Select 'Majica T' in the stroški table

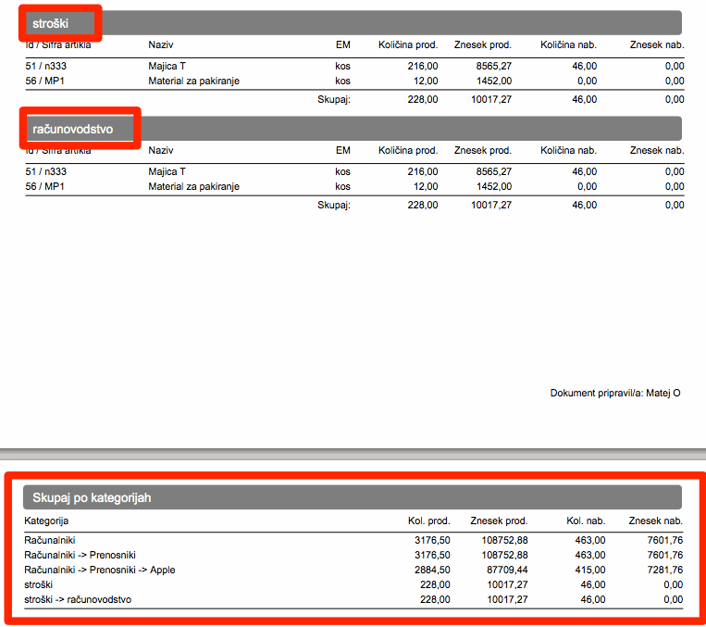(167, 66)
